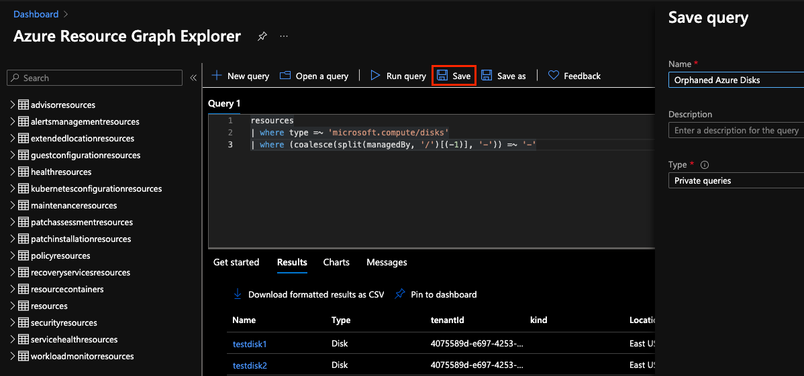Choose Save as in the toolbar
Screen dimensions: 804x376
pyautogui.click(x=503, y=76)
